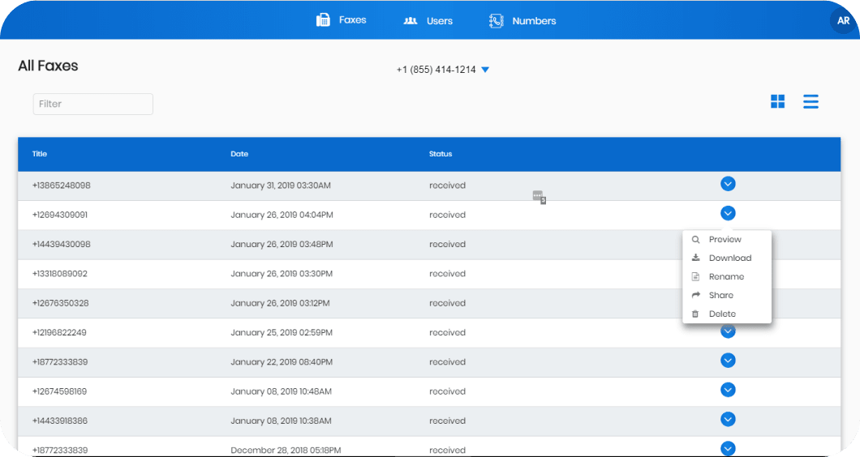This screenshot has width=860, height=457.
Task: Click received status of +12676350328
Action: (447, 304)
